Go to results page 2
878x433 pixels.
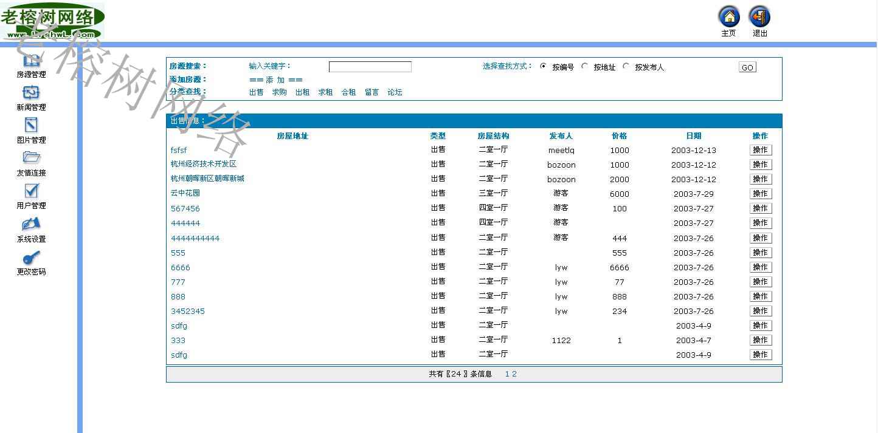tap(514, 374)
